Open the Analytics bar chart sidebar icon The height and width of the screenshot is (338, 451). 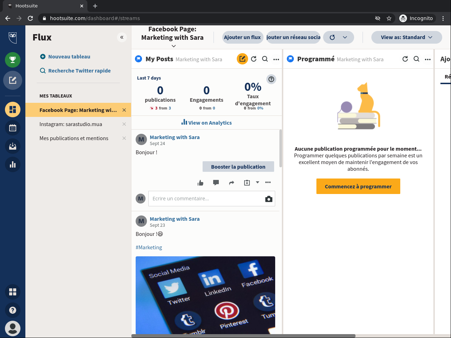coord(13,164)
